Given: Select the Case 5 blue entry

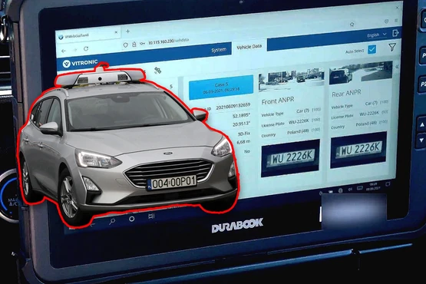Looking at the screenshot, I should 221,88.
